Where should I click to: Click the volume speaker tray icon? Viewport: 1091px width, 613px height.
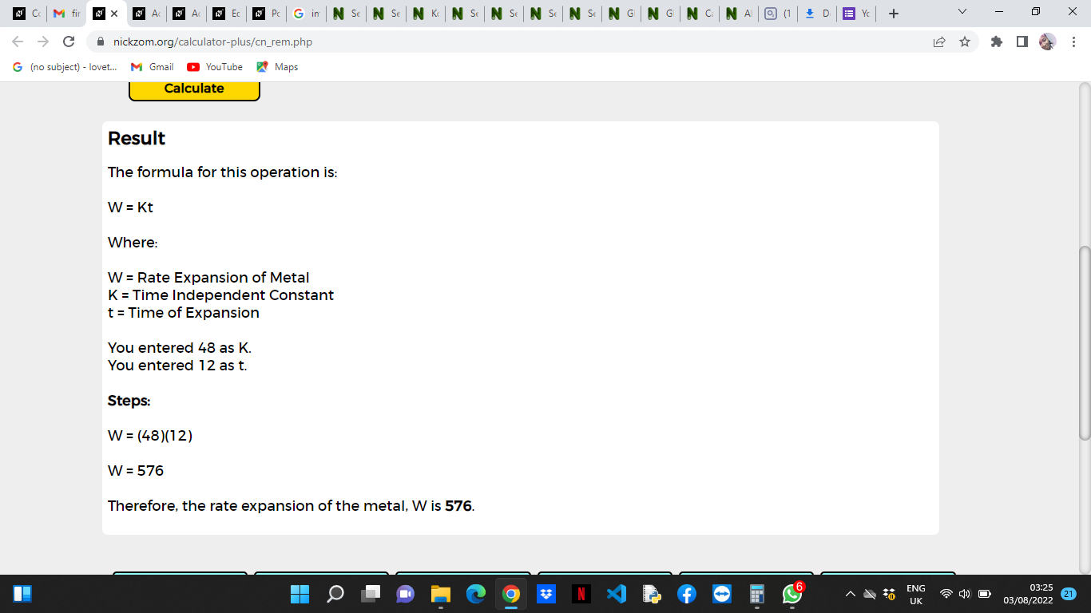pos(964,594)
